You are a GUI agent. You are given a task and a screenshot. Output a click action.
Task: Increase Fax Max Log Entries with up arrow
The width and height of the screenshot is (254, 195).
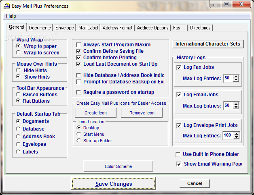tap(236, 77)
